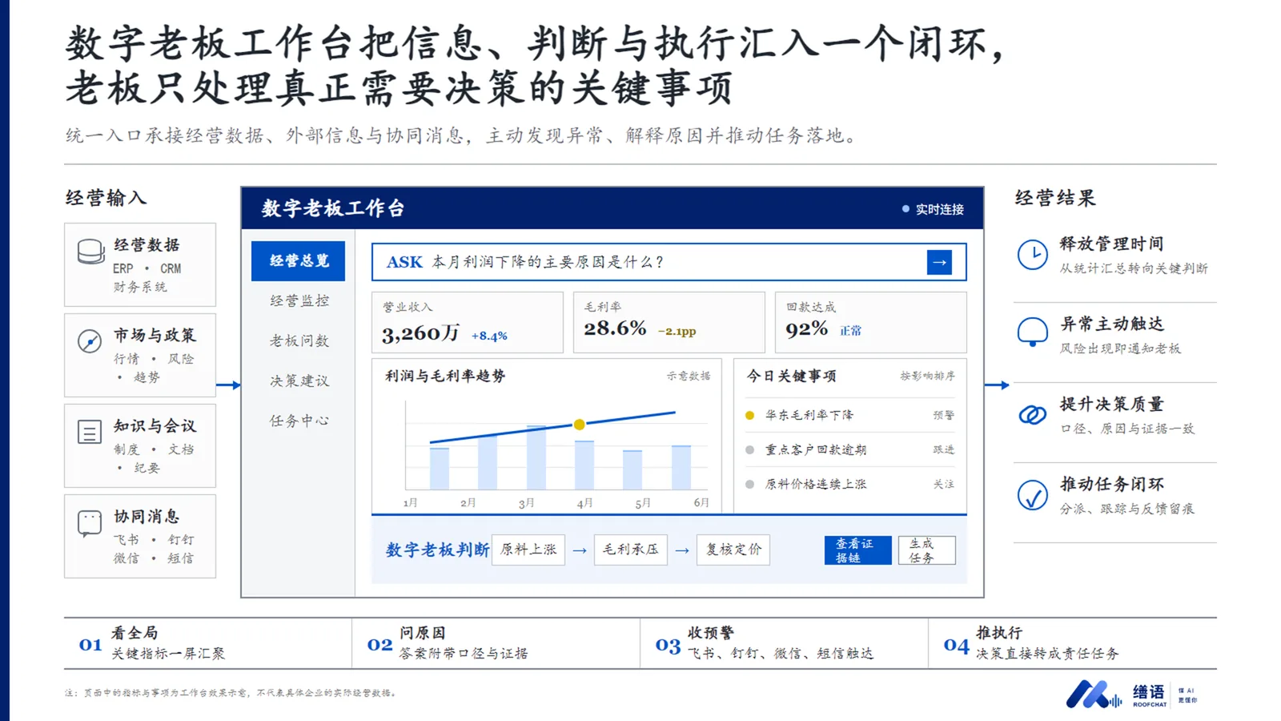Viewport: 1281px width, 721px height.
Task: Select the 原料价格连续上涨 row
Action: click(849, 484)
